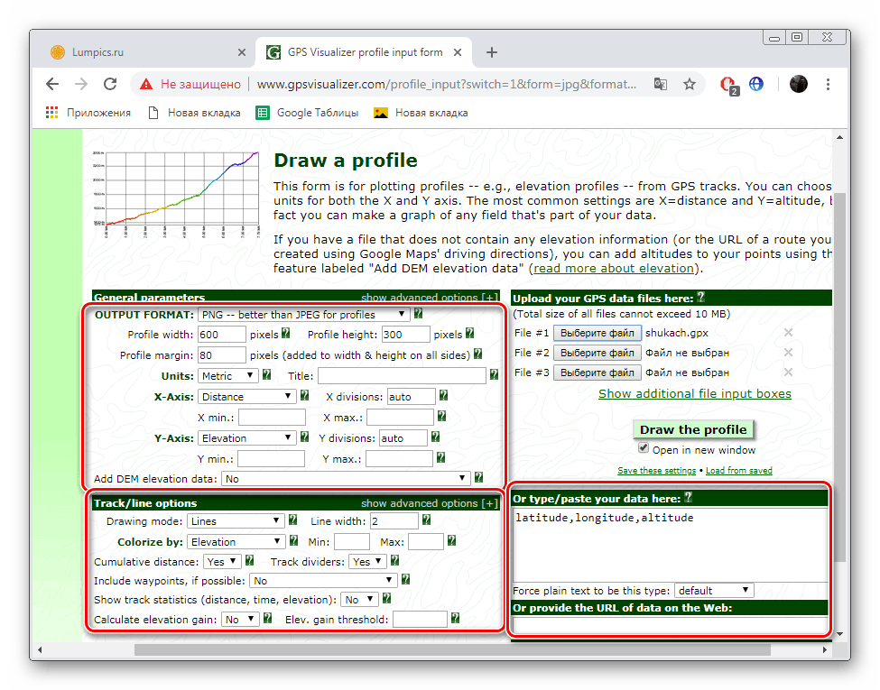Bookmark page with the star icon
Image resolution: width=880 pixels, height=690 pixels.
(690, 84)
